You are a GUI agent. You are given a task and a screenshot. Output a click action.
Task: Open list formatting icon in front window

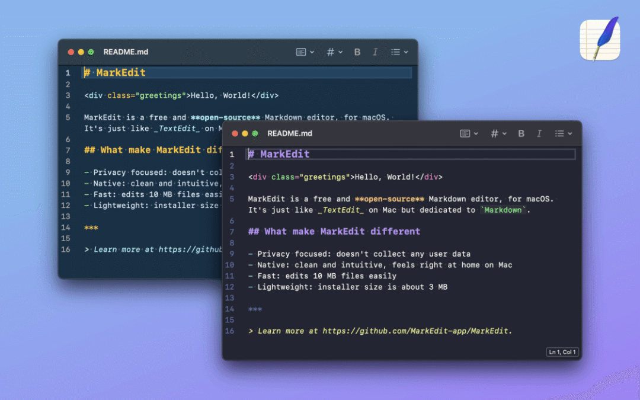click(x=559, y=133)
